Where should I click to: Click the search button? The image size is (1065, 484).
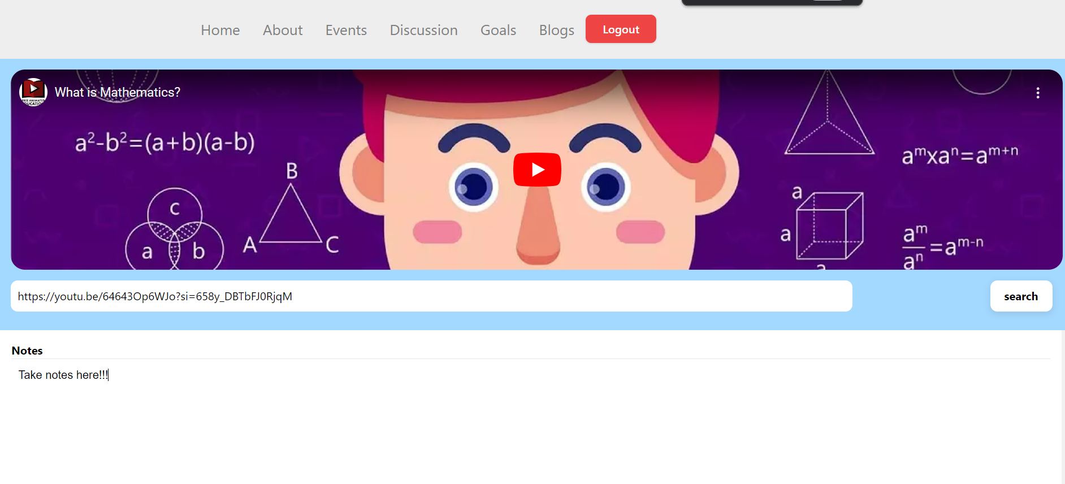[1021, 296]
